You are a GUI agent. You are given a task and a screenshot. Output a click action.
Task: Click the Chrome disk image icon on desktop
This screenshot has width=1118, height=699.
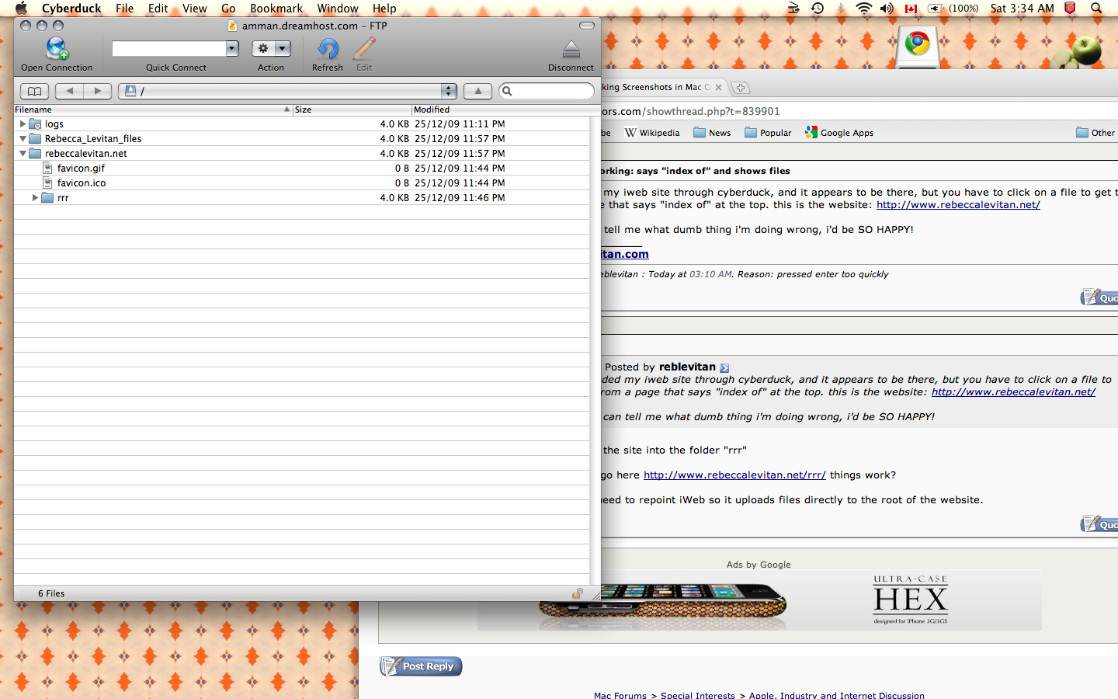[x=918, y=47]
